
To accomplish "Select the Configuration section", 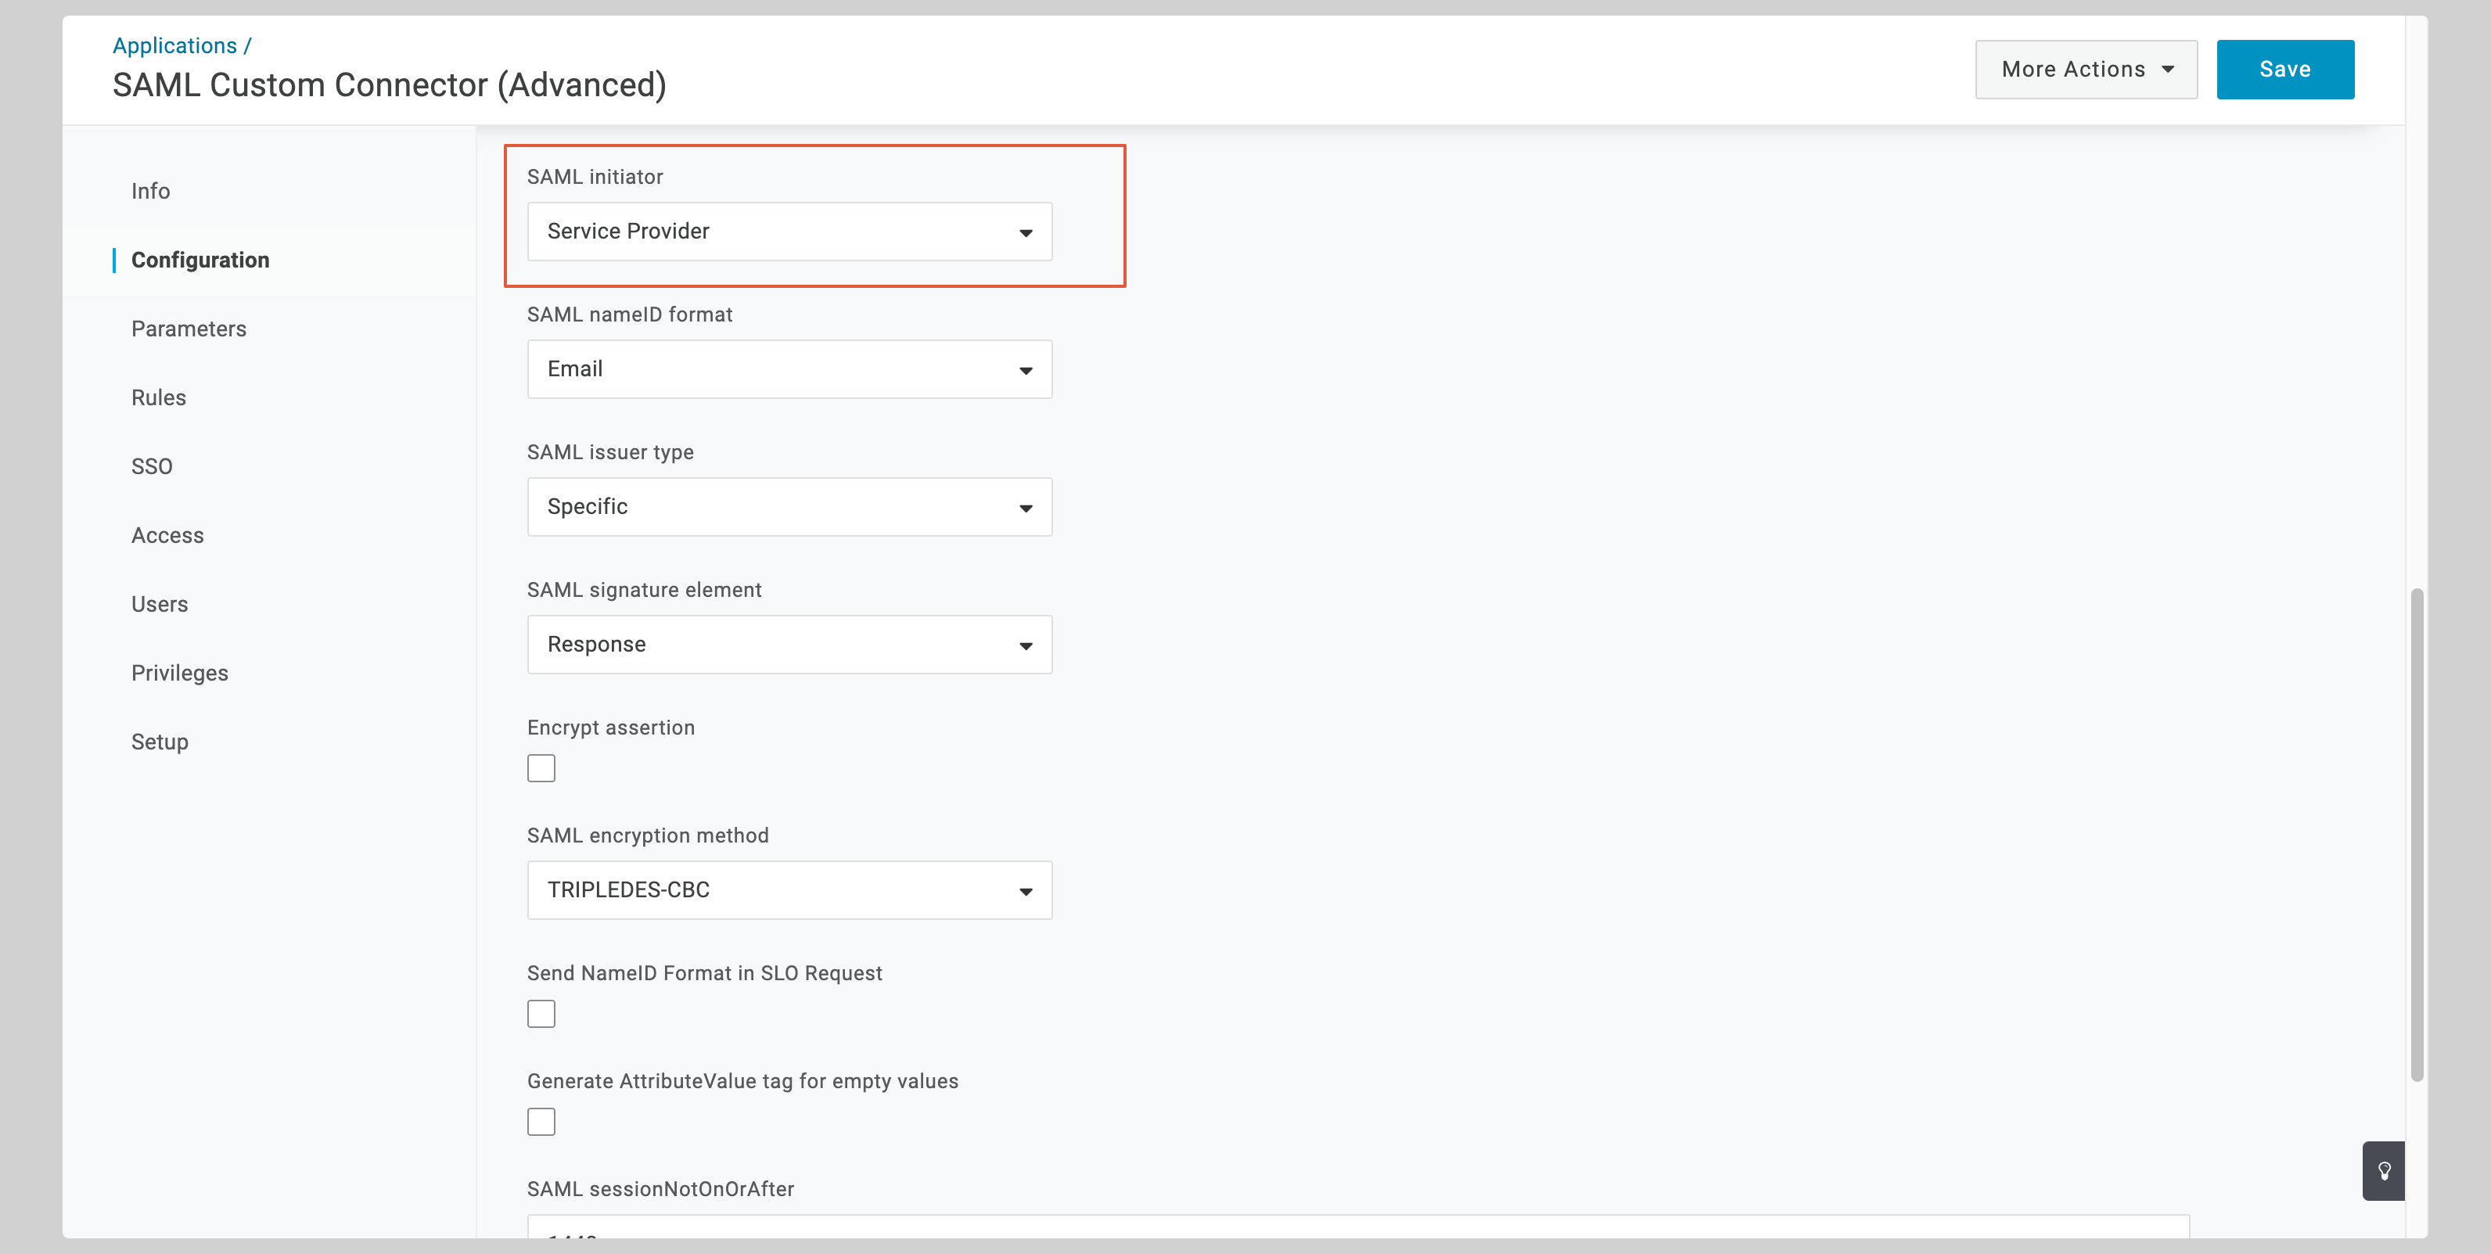I will tap(200, 259).
